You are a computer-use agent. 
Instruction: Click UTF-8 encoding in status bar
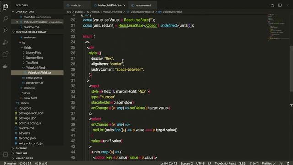[x=201, y=163]
